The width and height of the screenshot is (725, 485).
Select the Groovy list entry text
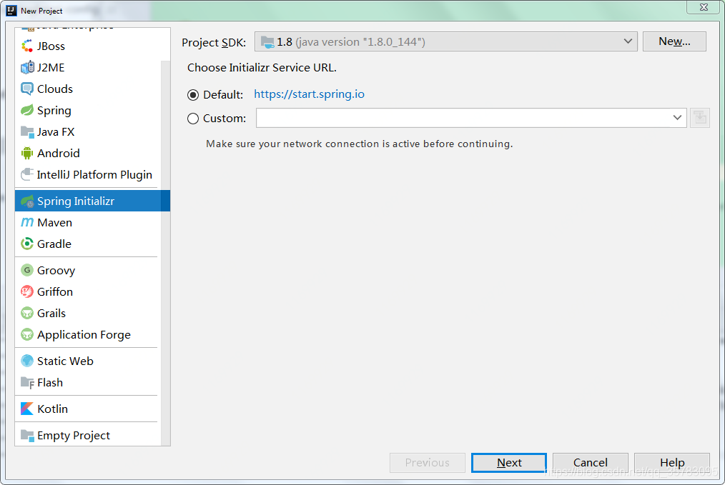[x=56, y=271]
